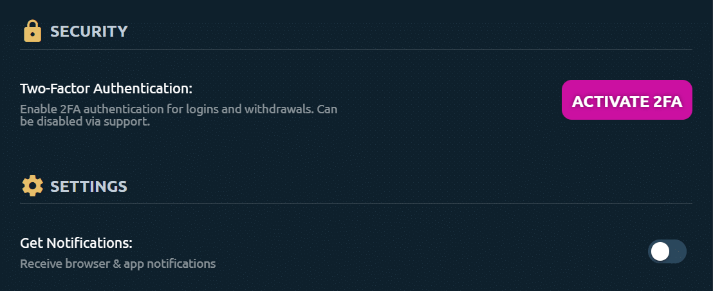Click the white knob of the notifications switch

pos(660,252)
